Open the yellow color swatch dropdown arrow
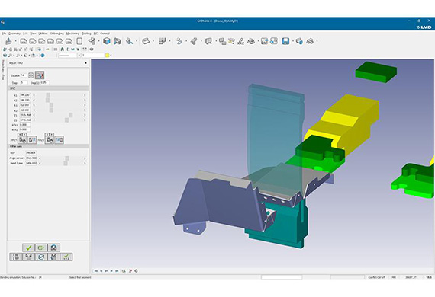This screenshot has height=297, width=435. 111,56
